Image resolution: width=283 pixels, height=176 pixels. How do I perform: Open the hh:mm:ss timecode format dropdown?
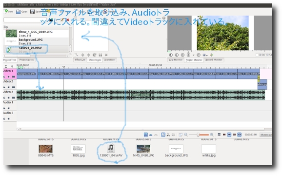[265, 135]
